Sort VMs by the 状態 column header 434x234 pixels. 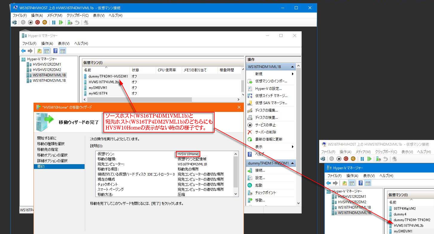tap(143, 70)
